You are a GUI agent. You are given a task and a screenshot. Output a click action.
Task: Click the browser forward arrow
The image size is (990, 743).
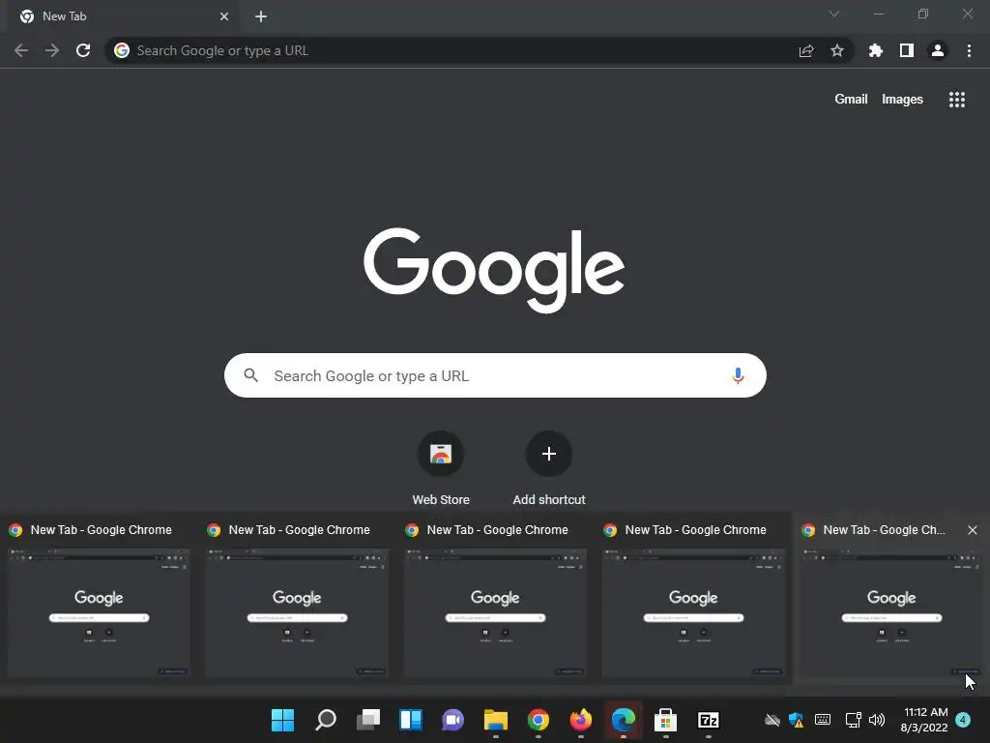52,50
